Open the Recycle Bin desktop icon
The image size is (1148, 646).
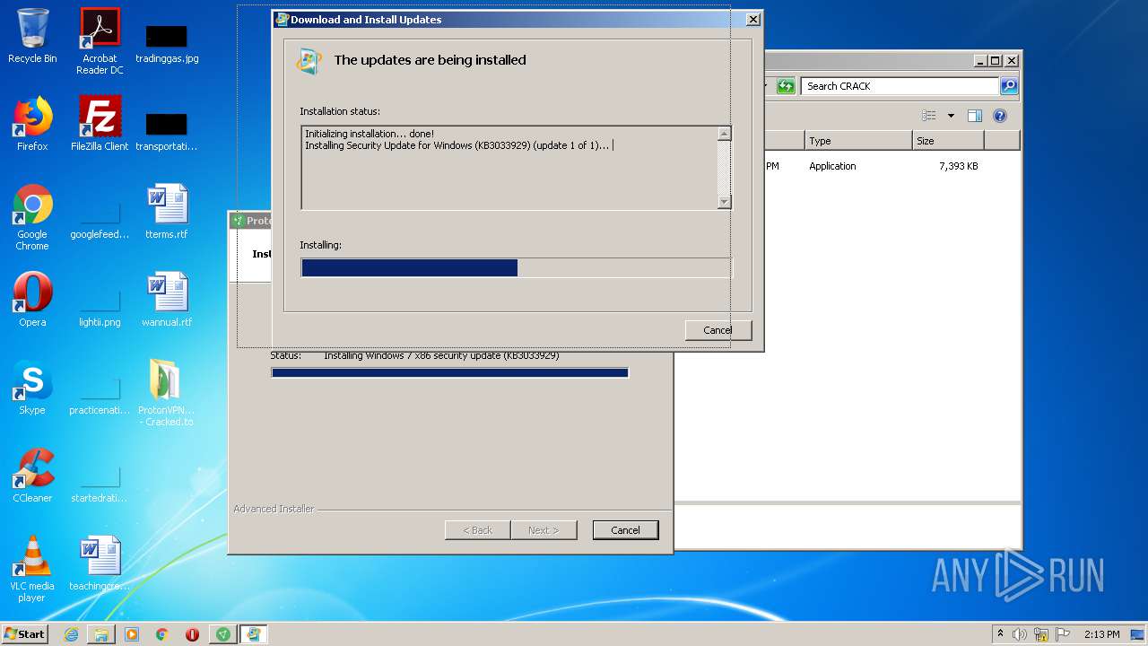32,36
